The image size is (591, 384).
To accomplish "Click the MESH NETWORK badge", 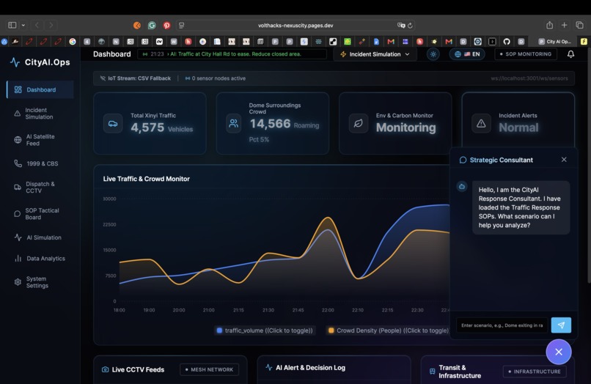I will (x=209, y=369).
